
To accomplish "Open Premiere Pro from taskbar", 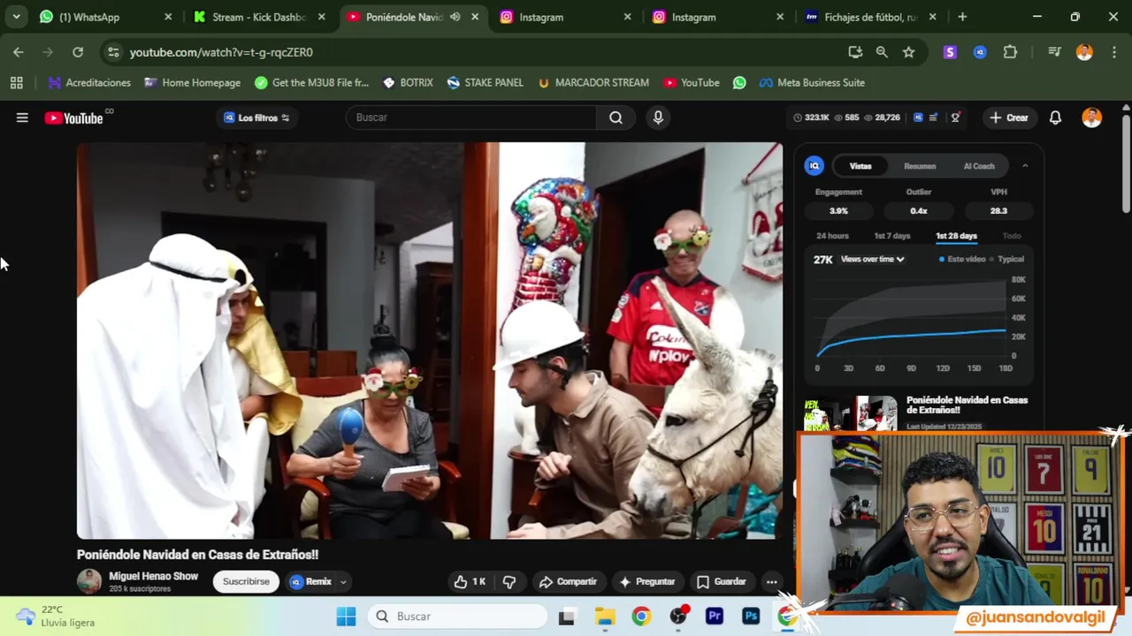I will click(715, 617).
